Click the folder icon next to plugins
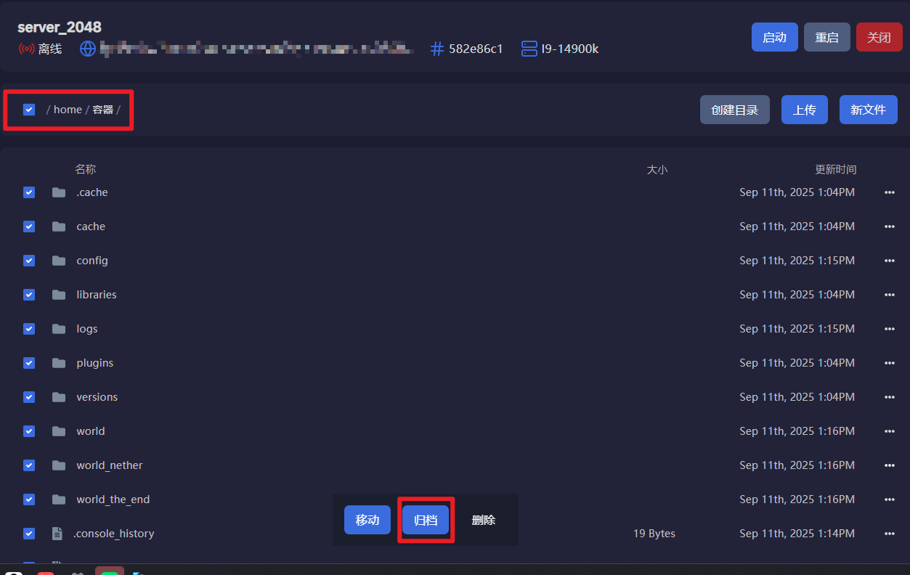The height and width of the screenshot is (575, 910). [x=59, y=363]
